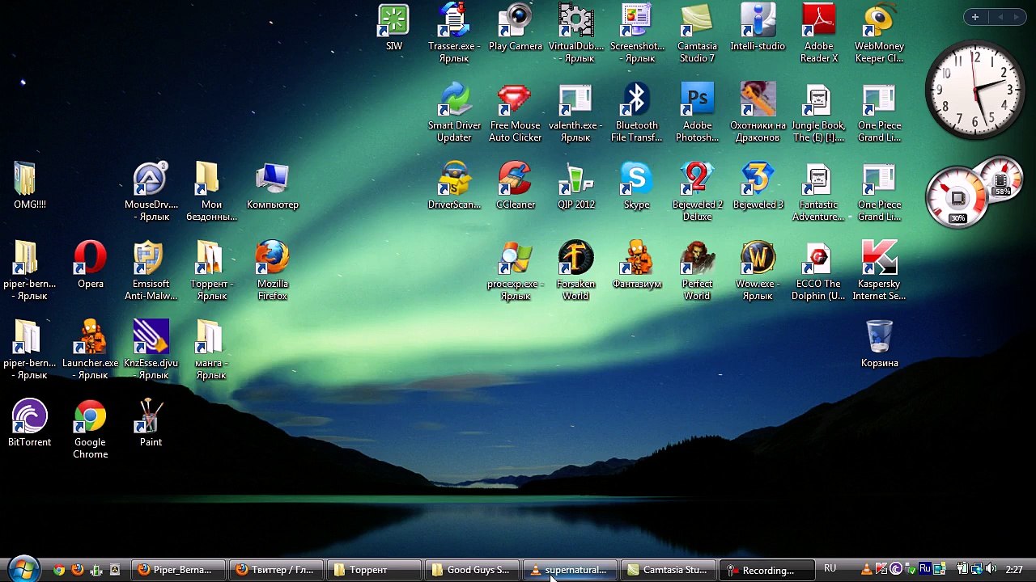Open Adobe Reader X shortcut
This screenshot has width=1036, height=582.
(818, 33)
